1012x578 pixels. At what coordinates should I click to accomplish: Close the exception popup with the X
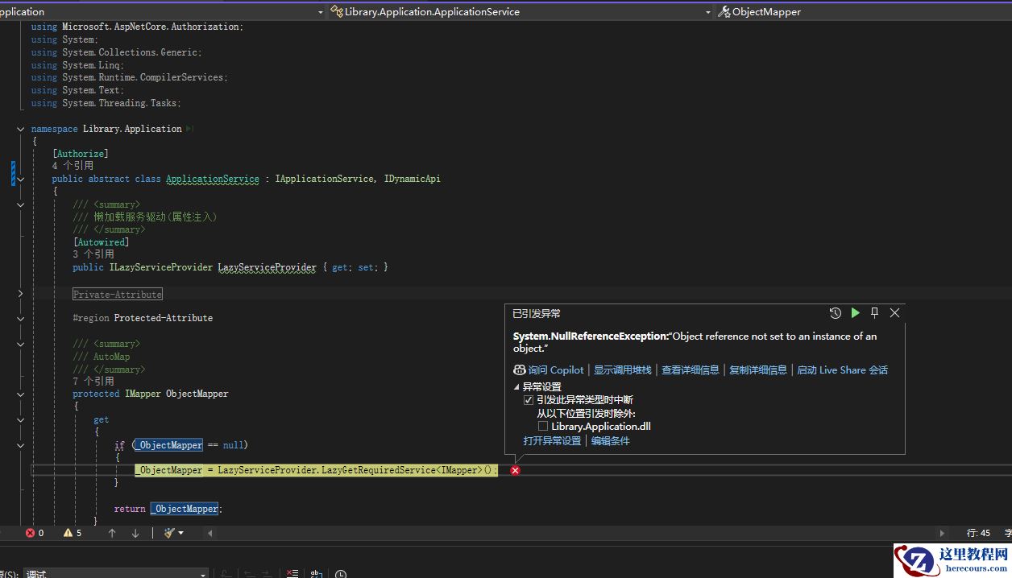click(894, 312)
